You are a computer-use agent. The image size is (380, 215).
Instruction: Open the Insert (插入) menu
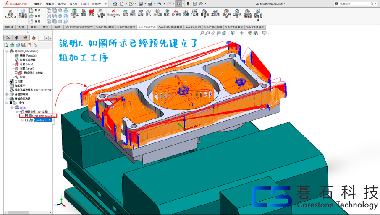point(73,4)
